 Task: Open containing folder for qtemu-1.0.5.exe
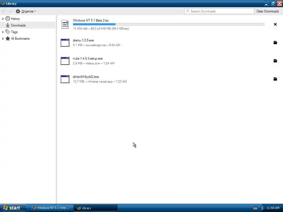tap(275, 43)
